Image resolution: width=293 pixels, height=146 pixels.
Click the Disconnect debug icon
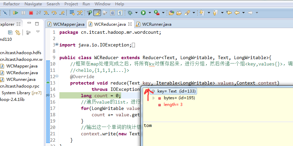coord(39,13)
